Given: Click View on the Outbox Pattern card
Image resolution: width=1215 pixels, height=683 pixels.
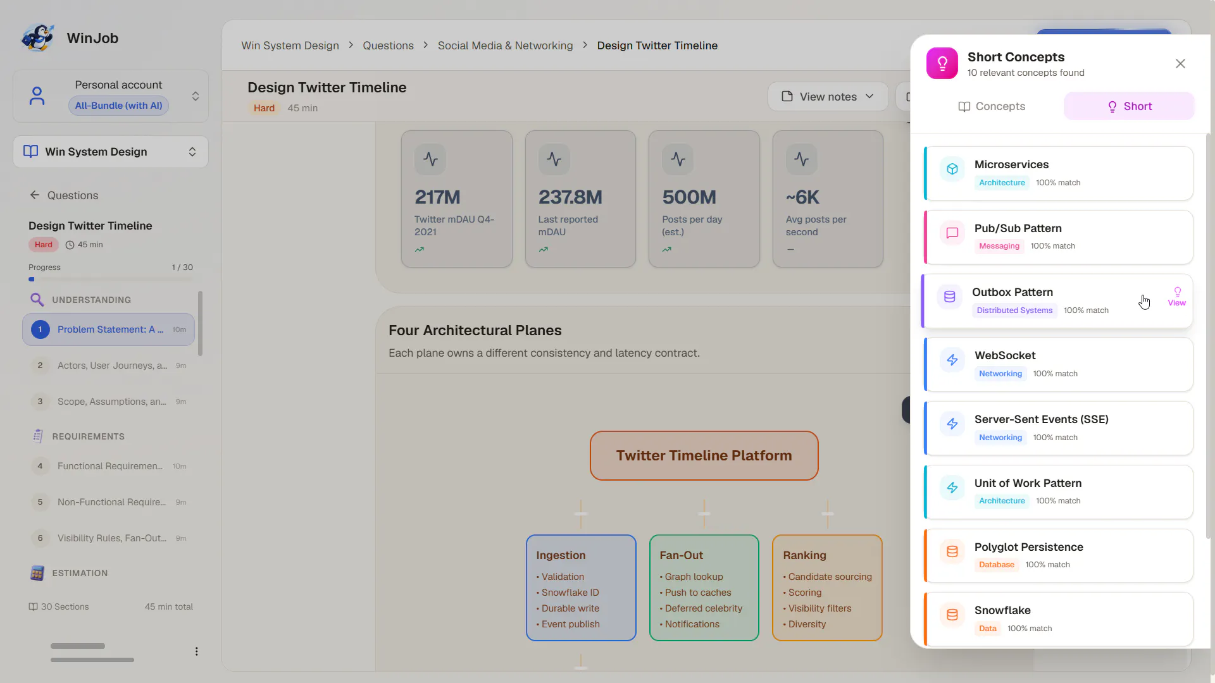Looking at the screenshot, I should (x=1176, y=297).
